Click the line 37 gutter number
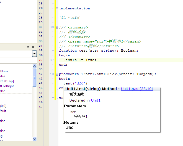This screenshot has width=183, height=146. (41, 60)
